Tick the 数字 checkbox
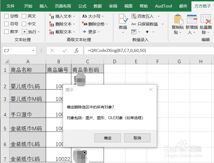Screen dimensions: 214x163 pos(6,32)
